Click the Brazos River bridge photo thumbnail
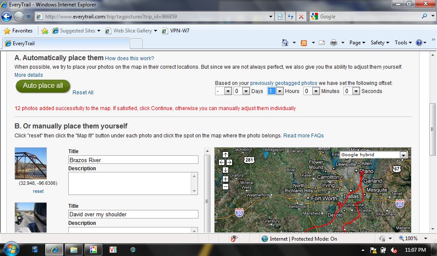 31,163
